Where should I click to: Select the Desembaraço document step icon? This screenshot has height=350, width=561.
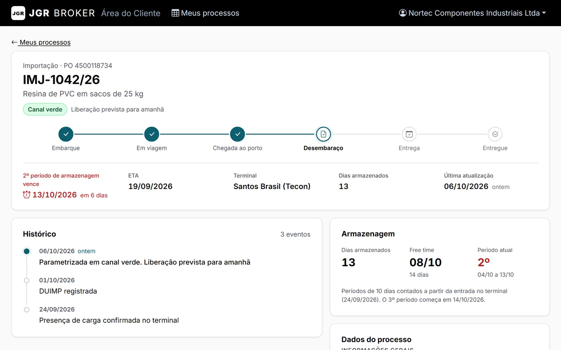coord(324,134)
